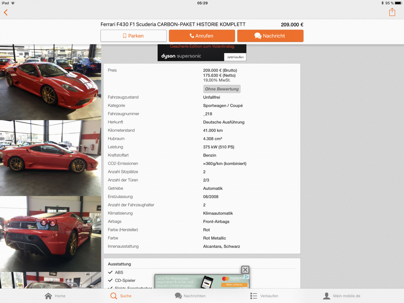Tap the Ohne Bewertung price badge
The width and height of the screenshot is (404, 303).
pyautogui.click(x=222, y=89)
